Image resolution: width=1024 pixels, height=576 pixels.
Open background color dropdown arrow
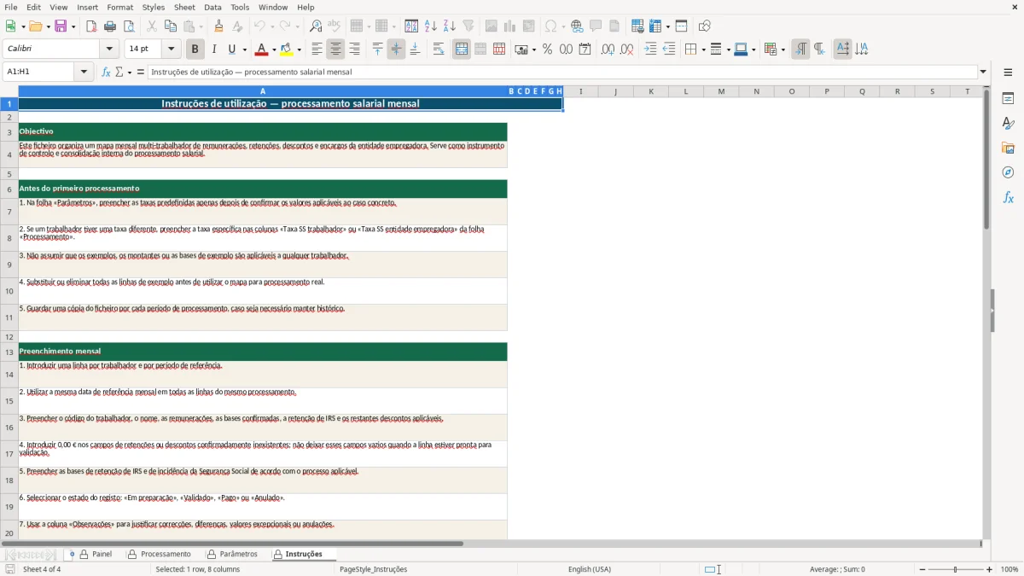pos(300,49)
